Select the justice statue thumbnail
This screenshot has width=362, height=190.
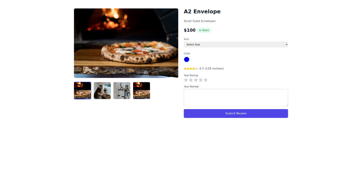coord(122,90)
